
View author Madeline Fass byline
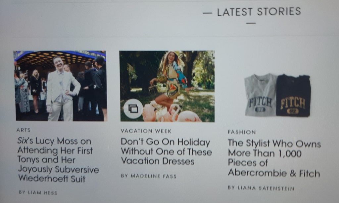[x=149, y=176]
